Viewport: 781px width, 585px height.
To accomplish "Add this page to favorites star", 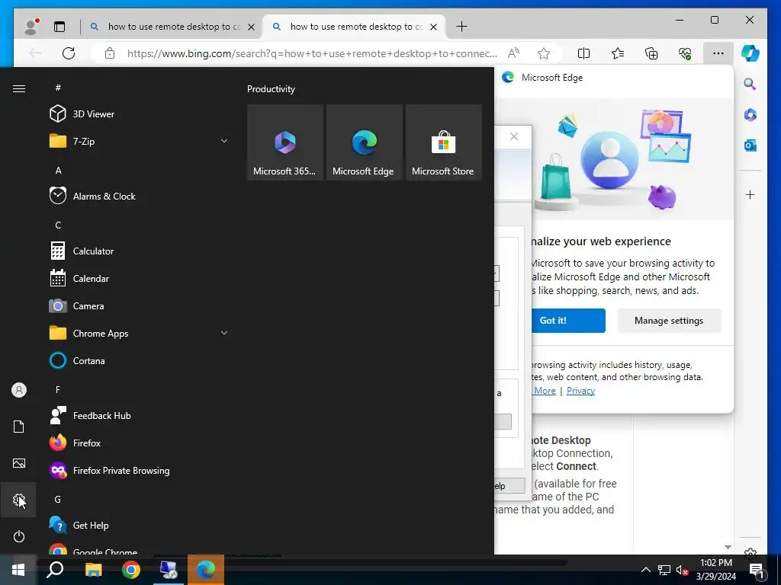I will pyautogui.click(x=544, y=53).
